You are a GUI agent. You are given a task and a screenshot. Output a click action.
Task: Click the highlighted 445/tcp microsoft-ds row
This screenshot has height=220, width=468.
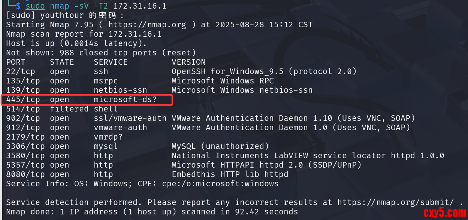pyautogui.click(x=87, y=100)
